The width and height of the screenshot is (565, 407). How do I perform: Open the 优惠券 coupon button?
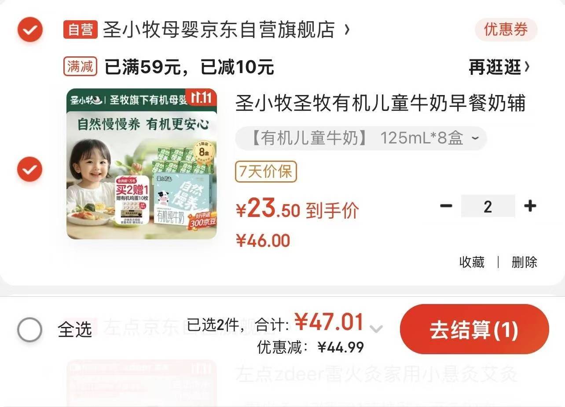click(506, 29)
